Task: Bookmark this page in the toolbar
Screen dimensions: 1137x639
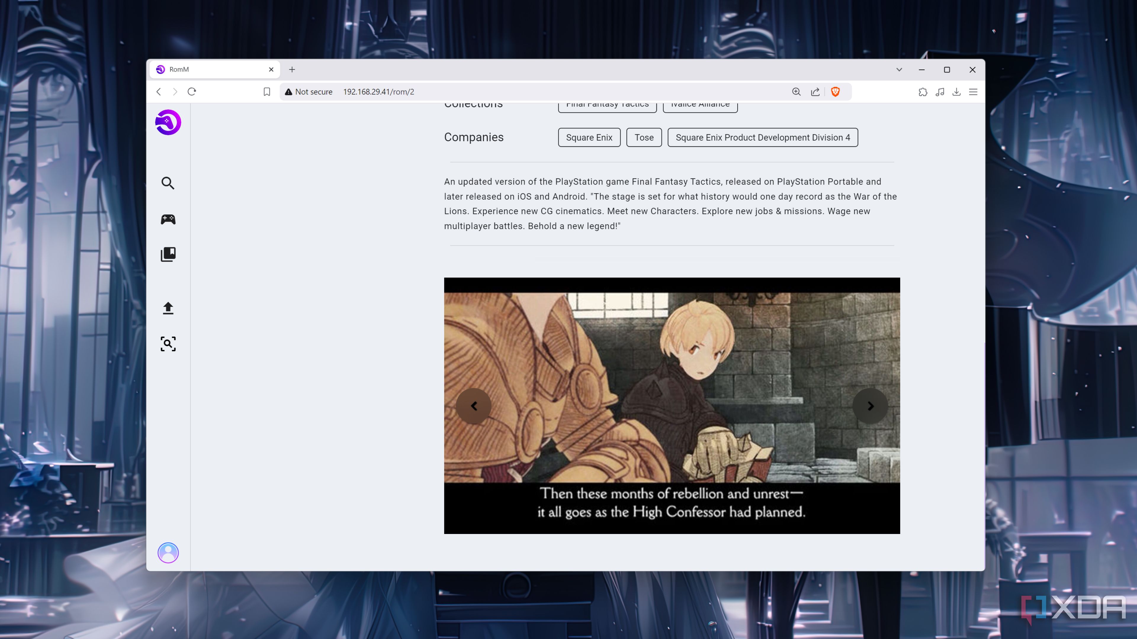Action: 266,92
